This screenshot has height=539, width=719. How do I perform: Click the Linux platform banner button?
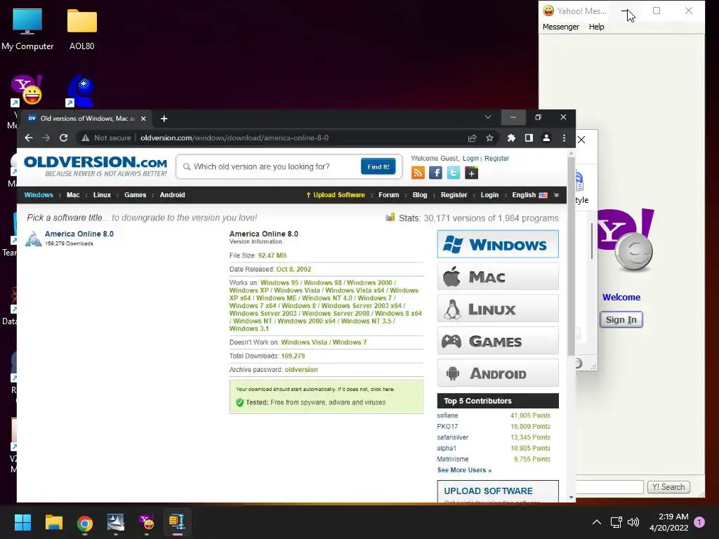pyautogui.click(x=498, y=309)
